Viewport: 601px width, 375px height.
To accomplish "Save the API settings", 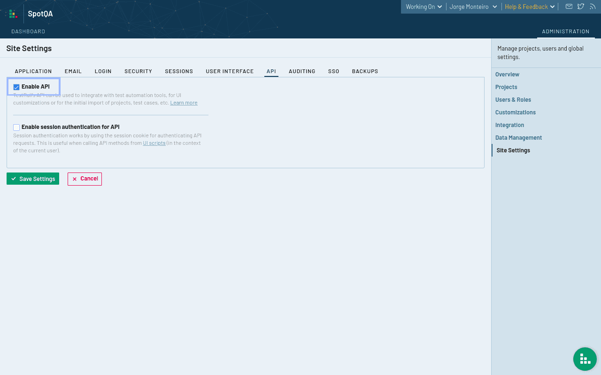I will point(33,179).
